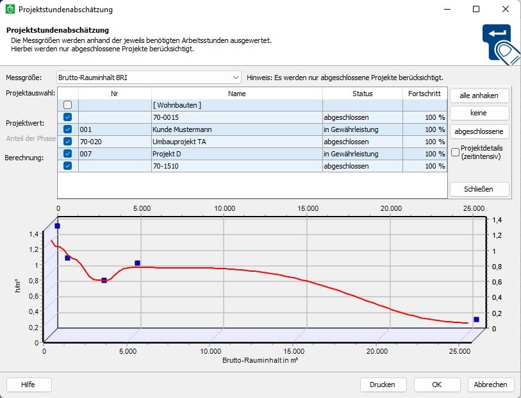This screenshot has height=398, width=521.
Task: Enable Projektdetails (zeitintensiv) checkbox
Action: [x=455, y=153]
